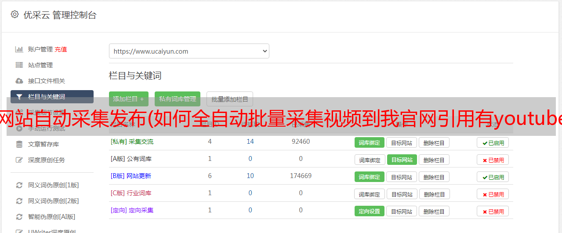562x233 pixels.
Task: Toggle 已启用 status for 采集交流
Action: (493, 142)
